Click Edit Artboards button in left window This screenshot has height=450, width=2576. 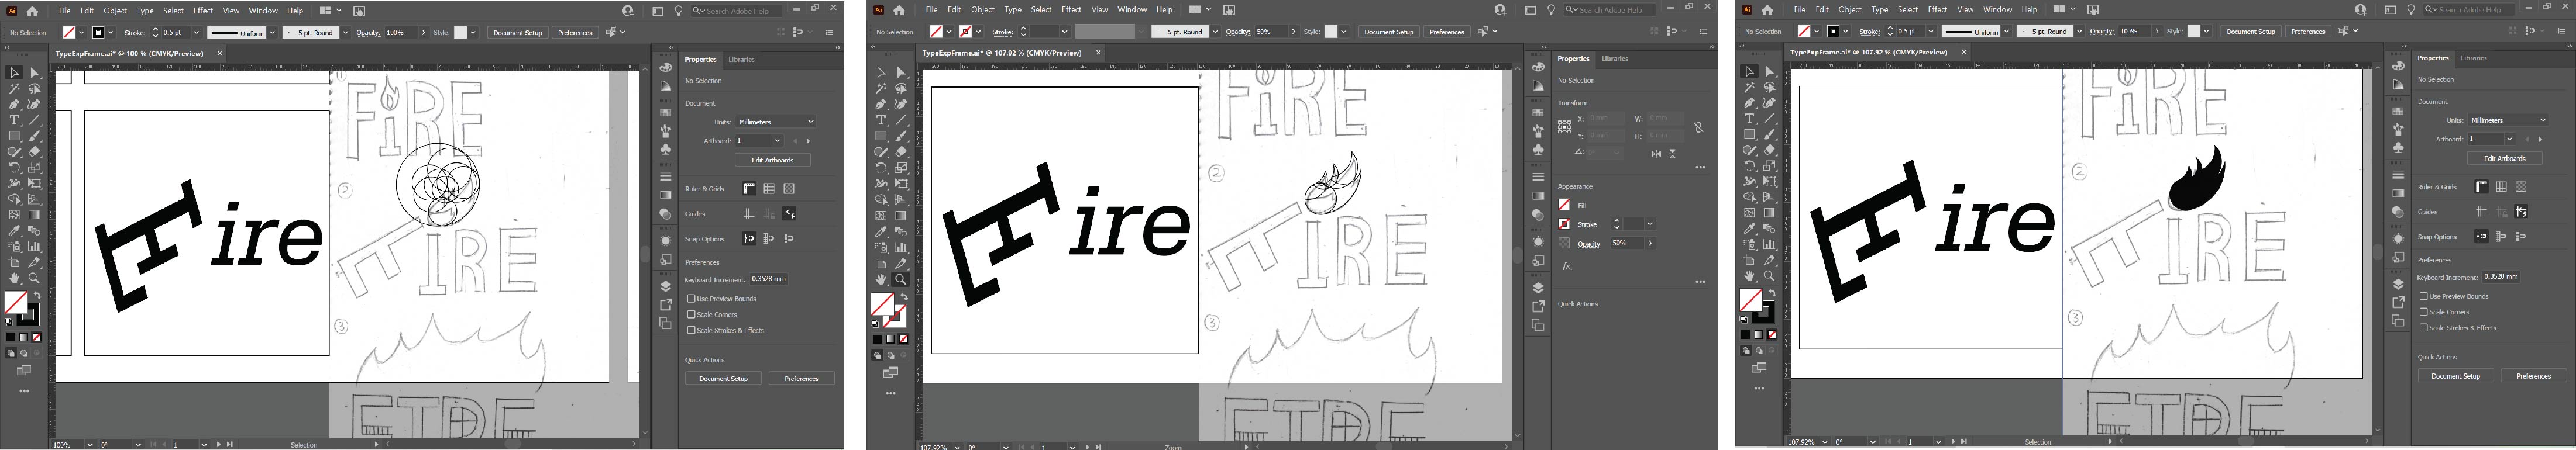click(x=773, y=160)
